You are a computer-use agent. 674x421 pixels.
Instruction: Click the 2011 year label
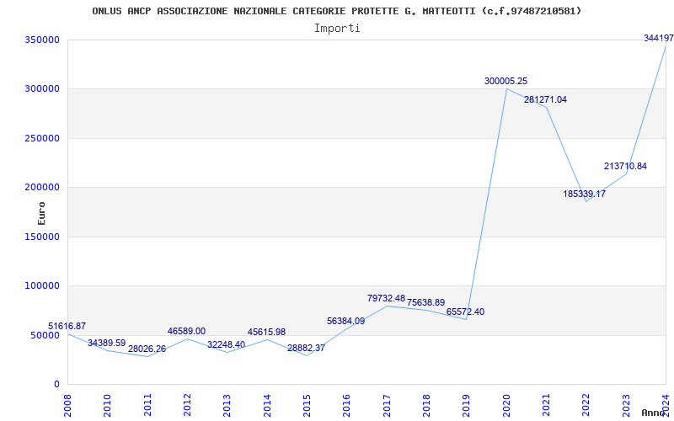[147, 405]
